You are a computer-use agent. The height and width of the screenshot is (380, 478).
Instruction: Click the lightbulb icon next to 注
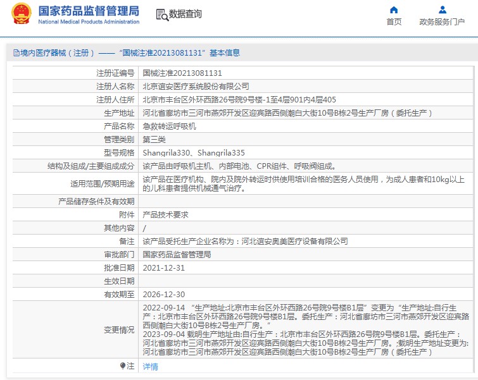click(123, 365)
